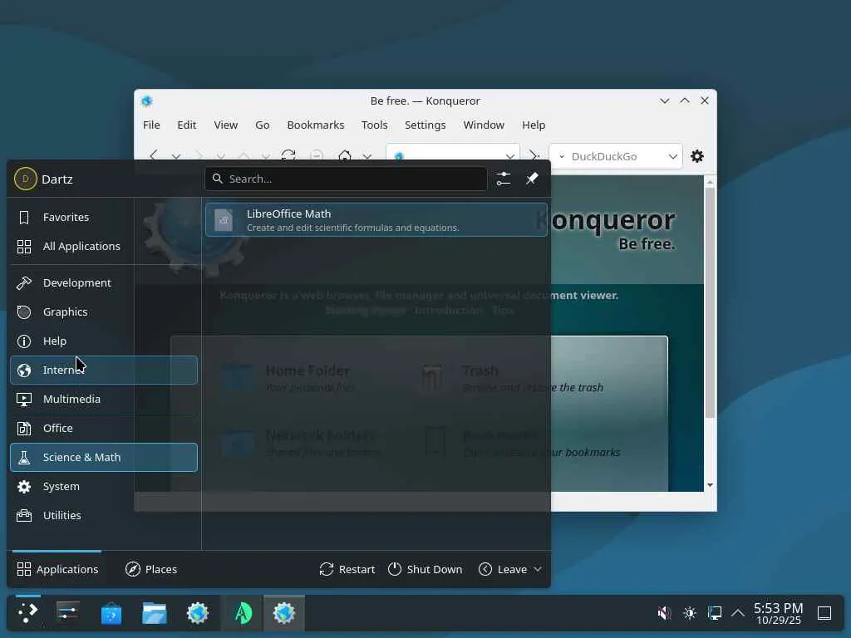Click the launcher search field
Viewport: 851px width, 638px height.
pyautogui.click(x=346, y=179)
